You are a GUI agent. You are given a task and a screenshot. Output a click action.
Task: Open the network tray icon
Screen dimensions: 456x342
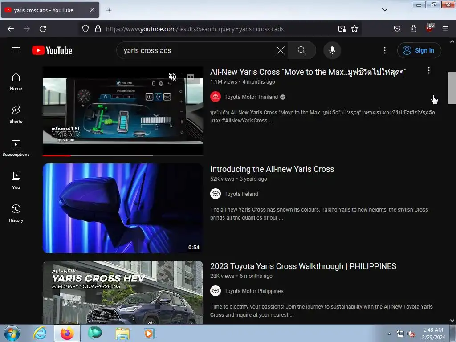pos(400,334)
